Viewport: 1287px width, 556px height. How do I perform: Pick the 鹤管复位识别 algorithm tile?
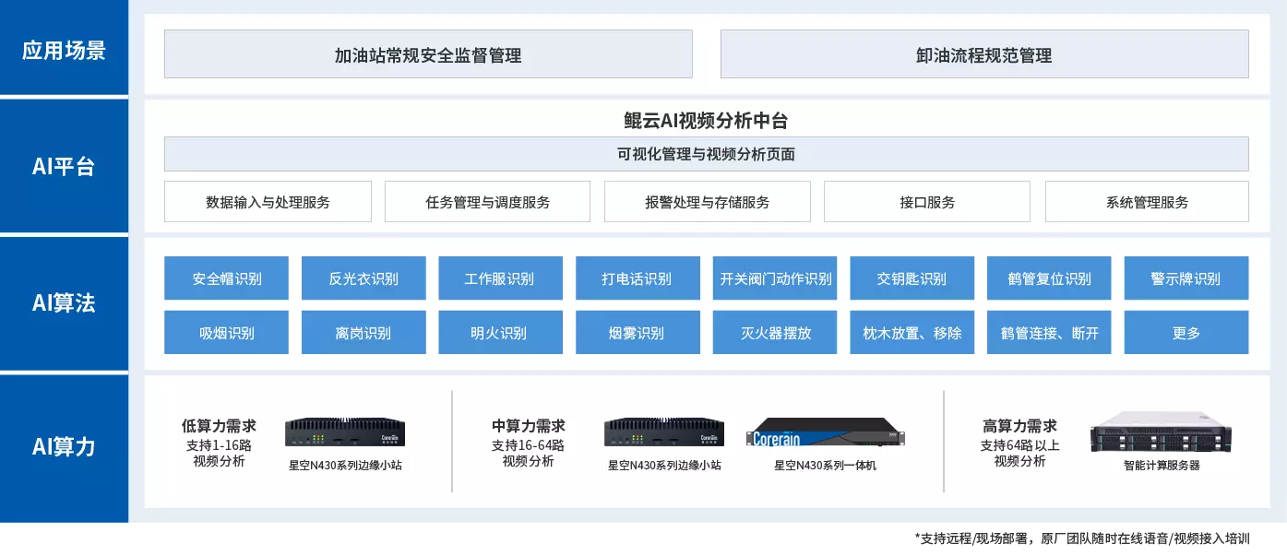click(1049, 278)
